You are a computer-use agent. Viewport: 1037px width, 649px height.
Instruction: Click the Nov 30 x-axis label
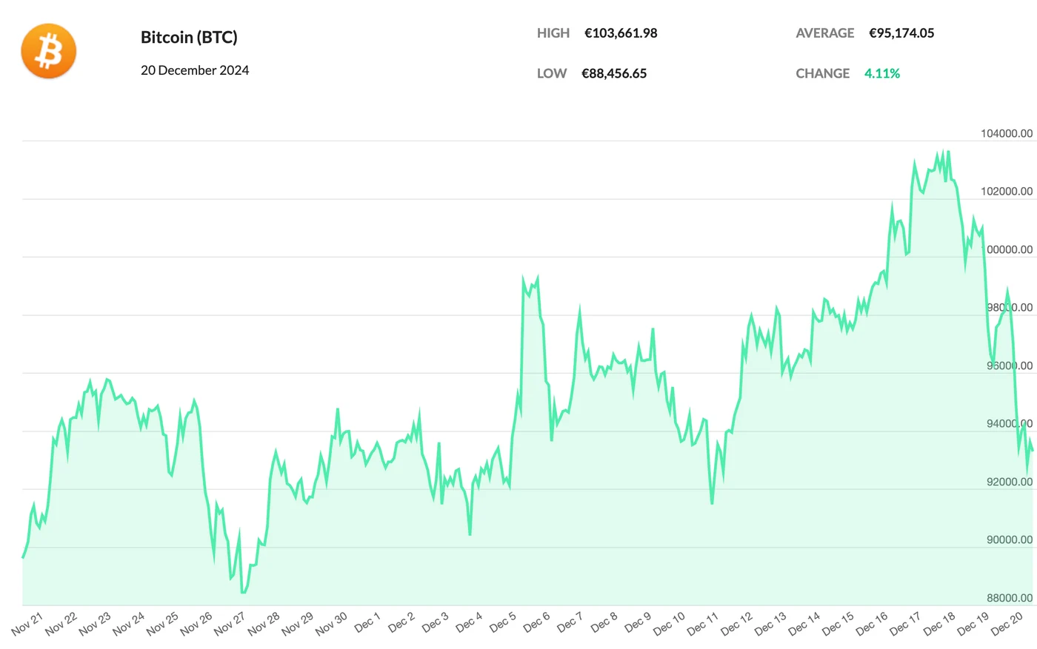pyautogui.click(x=331, y=624)
